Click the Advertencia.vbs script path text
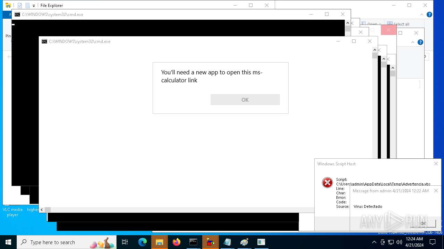 tap(383, 184)
